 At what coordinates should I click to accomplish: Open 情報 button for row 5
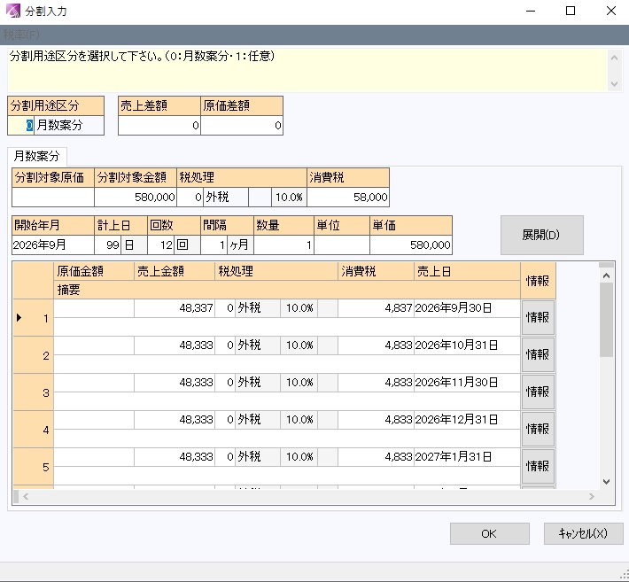[x=538, y=466]
